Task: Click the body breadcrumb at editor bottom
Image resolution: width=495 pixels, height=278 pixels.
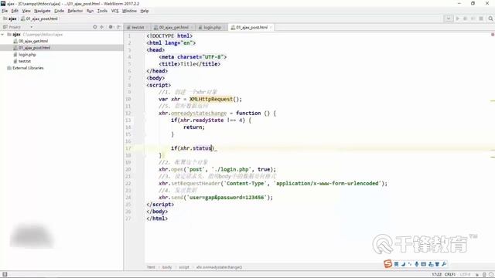Action: (167, 267)
